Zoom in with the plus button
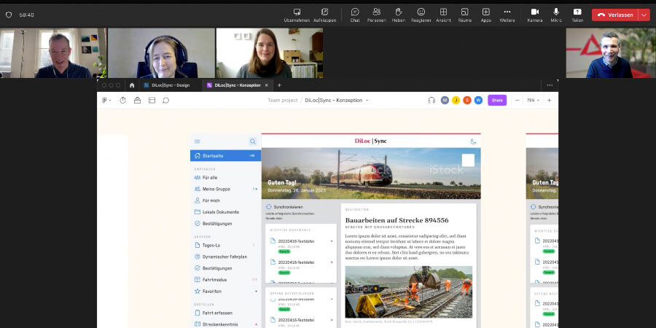This screenshot has width=656, height=328. [x=550, y=101]
